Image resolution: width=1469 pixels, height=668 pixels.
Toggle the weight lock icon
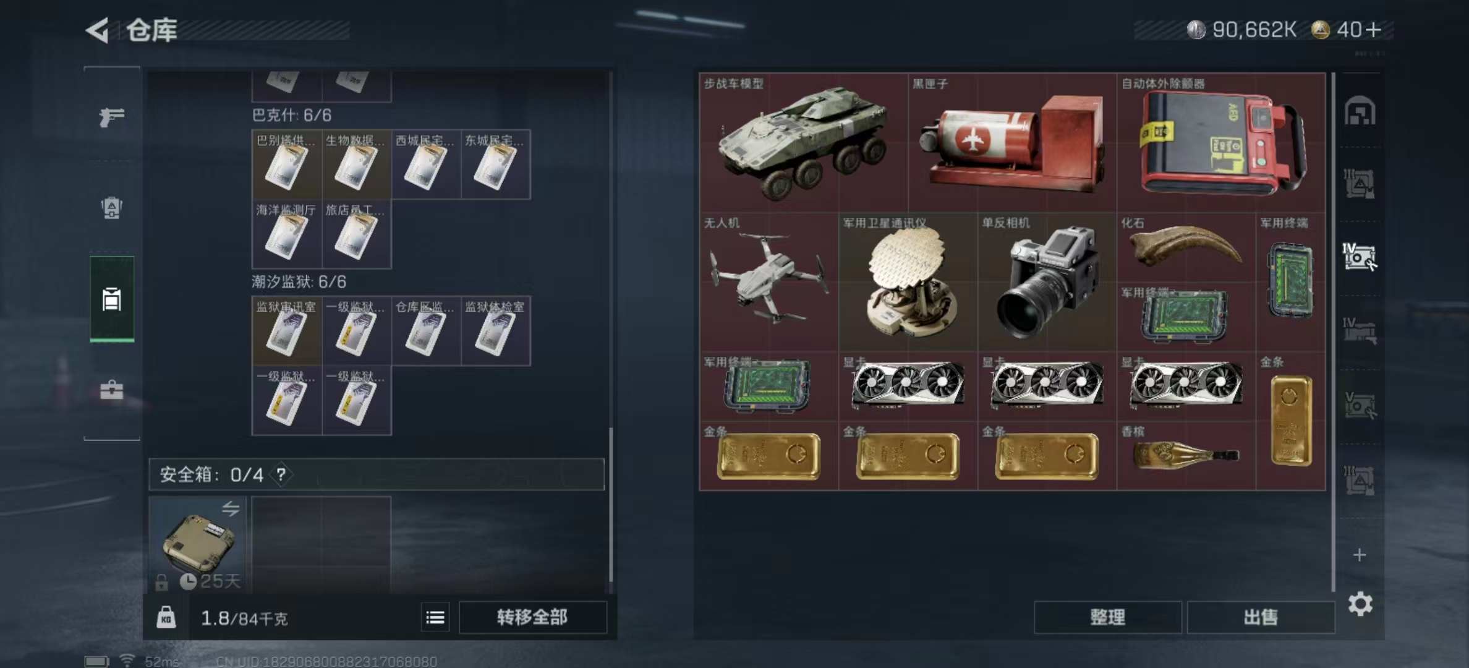[x=166, y=617]
